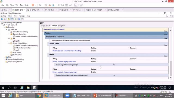Click the show/hide action pane icon
Screen dimensions: 174x98
tap(22, 19)
